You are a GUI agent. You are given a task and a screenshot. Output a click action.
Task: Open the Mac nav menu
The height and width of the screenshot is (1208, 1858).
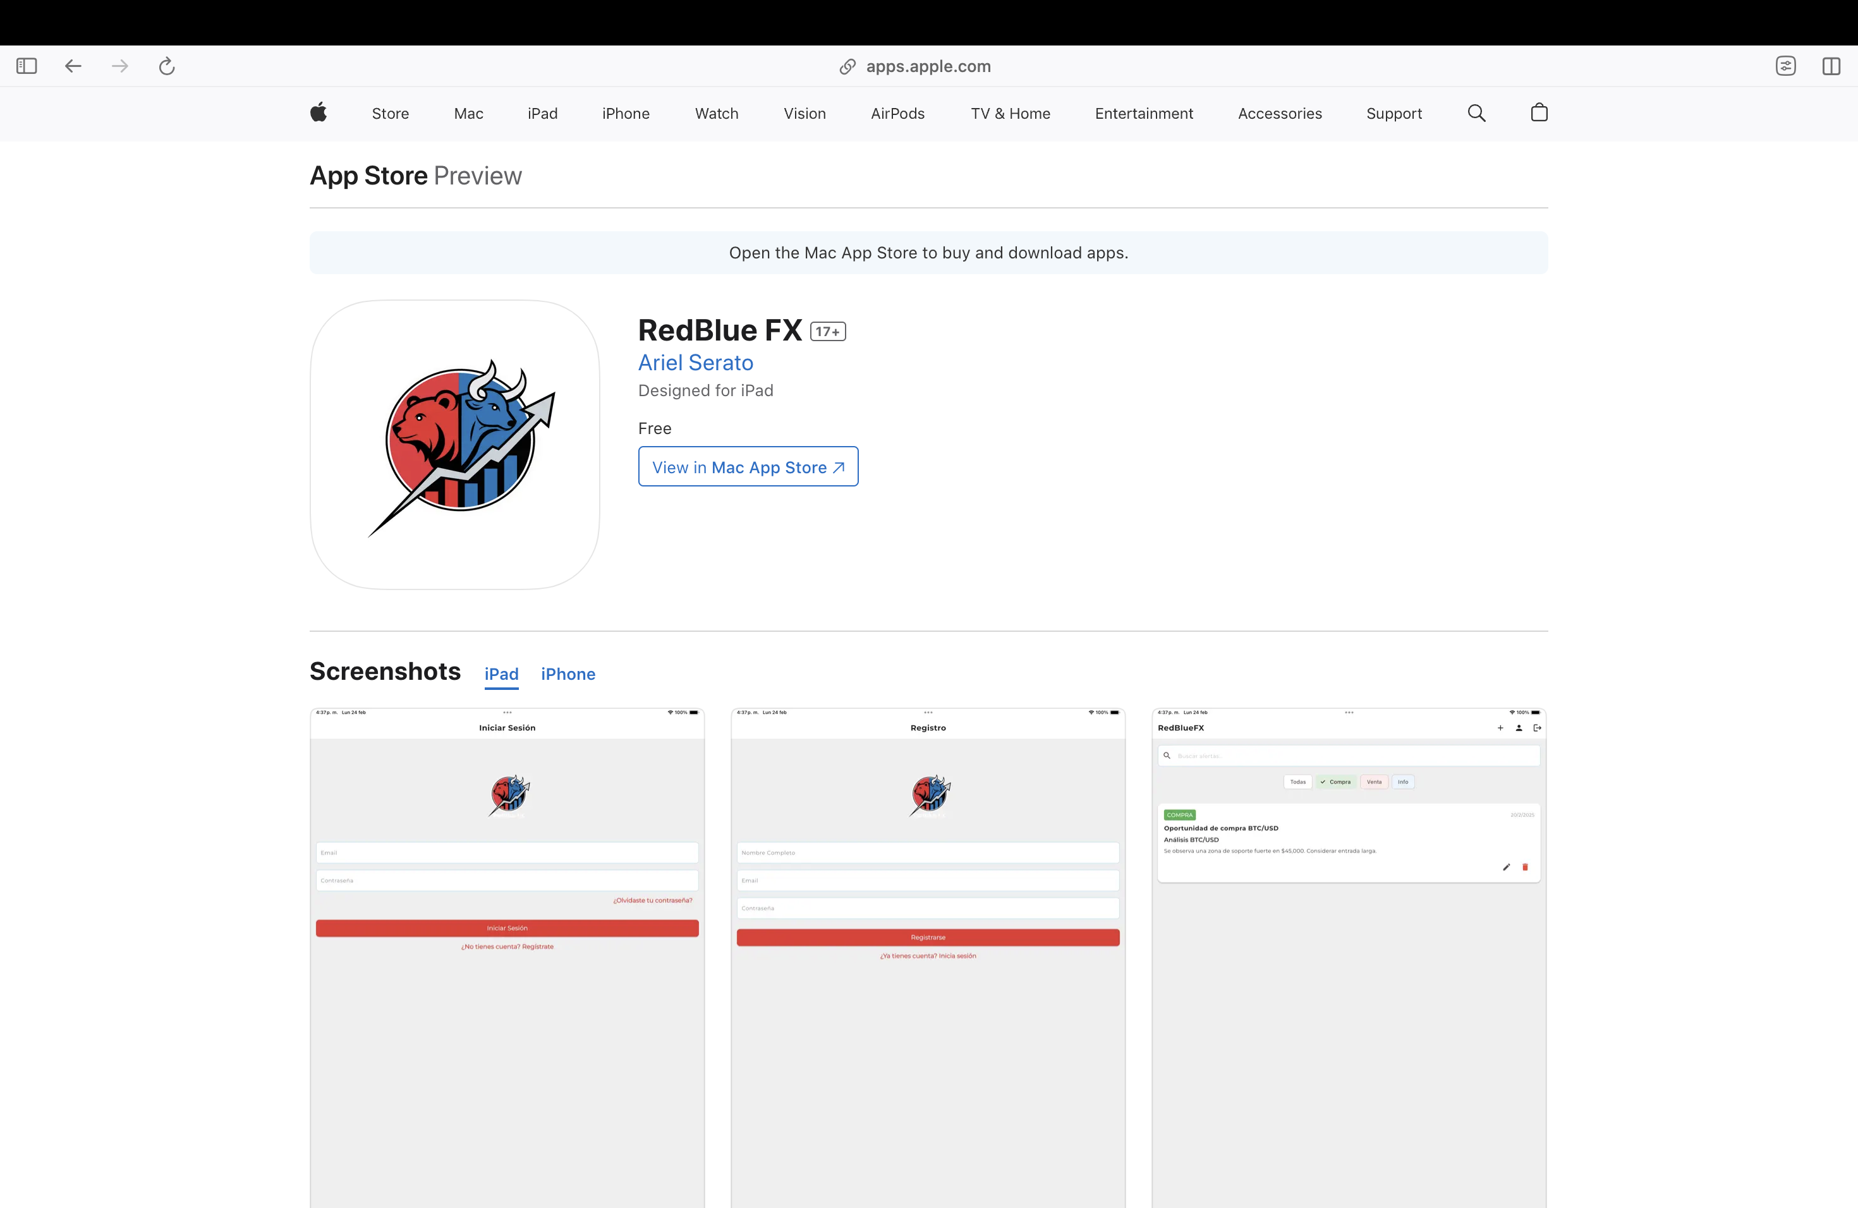point(468,114)
